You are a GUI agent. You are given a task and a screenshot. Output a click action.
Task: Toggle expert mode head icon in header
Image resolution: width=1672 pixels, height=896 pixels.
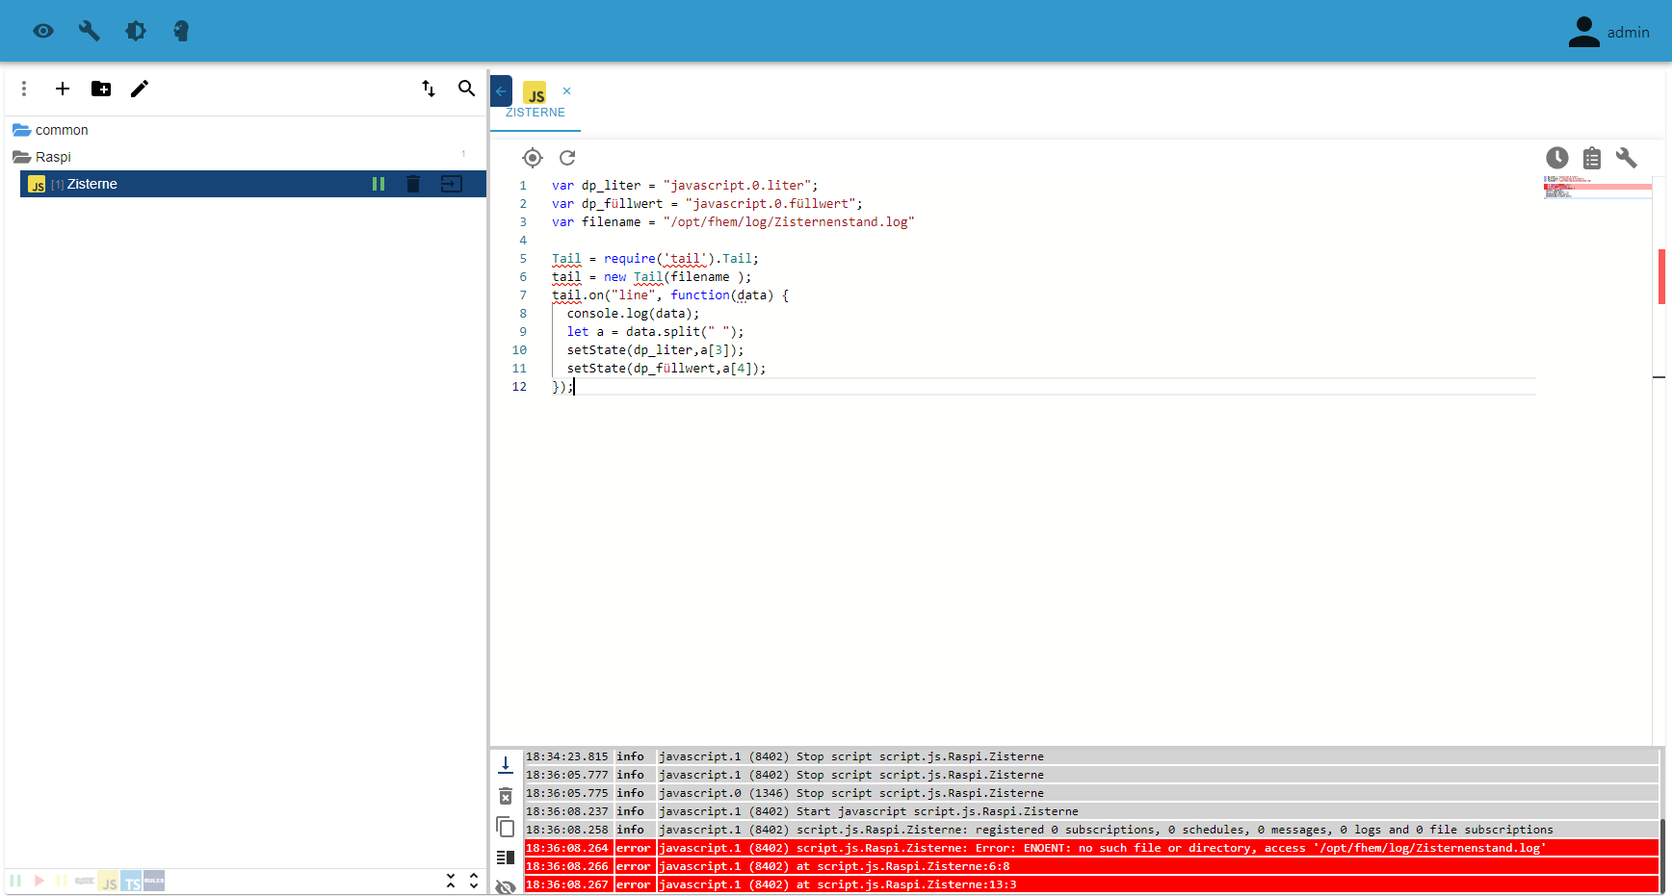click(181, 31)
